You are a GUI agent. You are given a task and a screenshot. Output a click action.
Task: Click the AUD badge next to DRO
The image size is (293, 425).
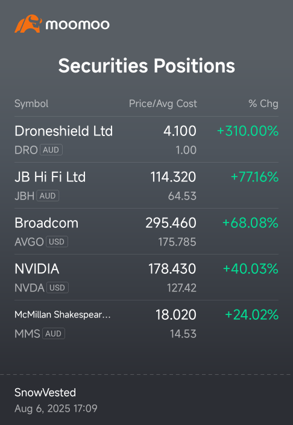pyautogui.click(x=51, y=149)
